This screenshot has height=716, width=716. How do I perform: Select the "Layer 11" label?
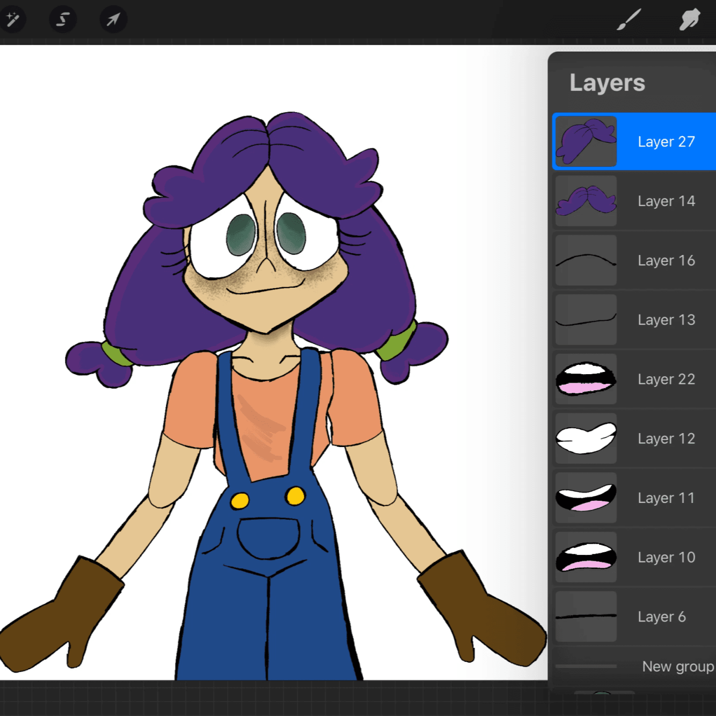tap(666, 498)
